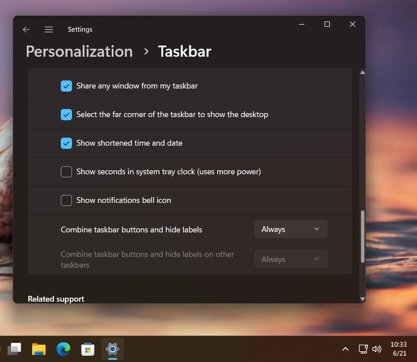Turn on Show notifications bell icon
The image size is (417, 362).
pyautogui.click(x=66, y=200)
